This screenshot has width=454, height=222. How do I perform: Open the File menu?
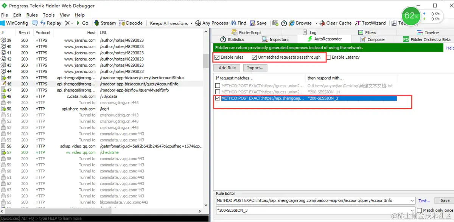point(5,15)
